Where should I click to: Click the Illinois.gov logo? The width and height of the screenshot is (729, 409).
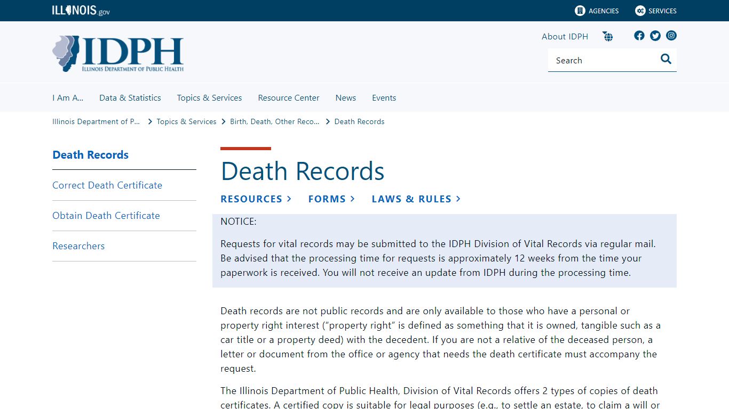coord(81,11)
